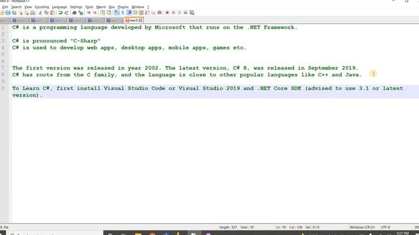The image size is (419, 235).
Task: Open the Folder as Workspace icon
Action: click(x=153, y=13)
